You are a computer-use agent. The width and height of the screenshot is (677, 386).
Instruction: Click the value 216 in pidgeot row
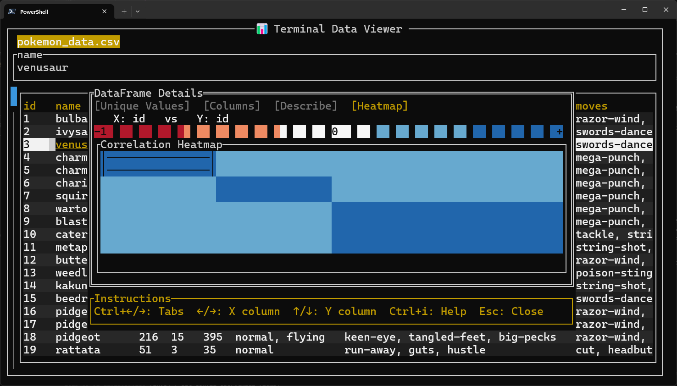149,337
